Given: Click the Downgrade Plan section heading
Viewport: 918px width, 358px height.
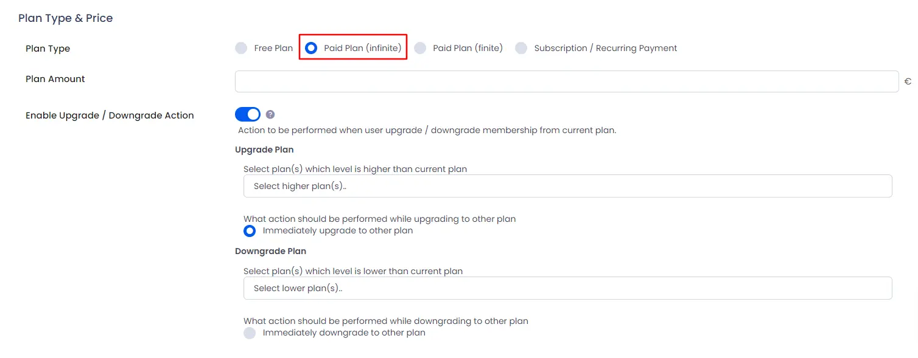Looking at the screenshot, I should (270, 251).
